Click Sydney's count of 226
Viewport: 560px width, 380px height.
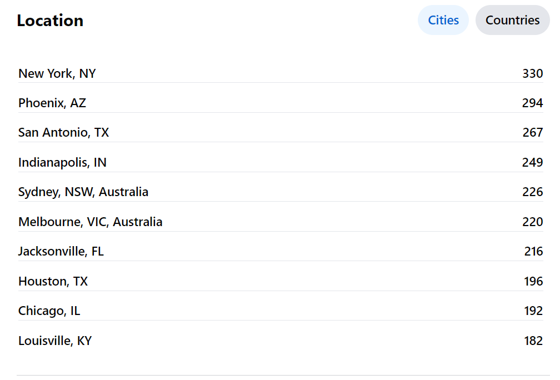[x=532, y=192]
